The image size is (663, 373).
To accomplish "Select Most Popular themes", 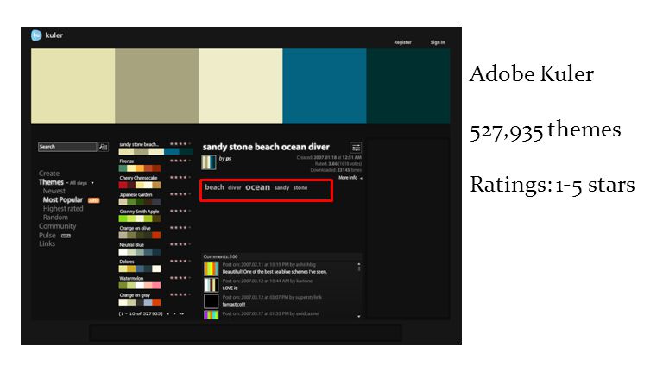I will click(62, 200).
